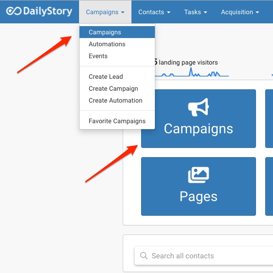This screenshot has width=273, height=273.
Task: Click the landing page visitors sparkline chart
Action: (192, 72)
